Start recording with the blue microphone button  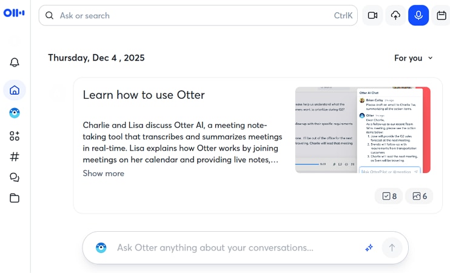[418, 15]
